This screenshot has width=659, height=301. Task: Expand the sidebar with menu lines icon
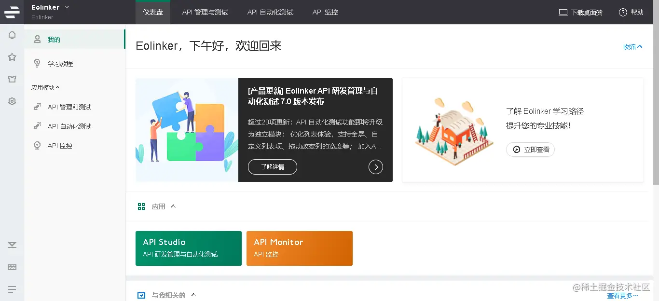coord(12,289)
